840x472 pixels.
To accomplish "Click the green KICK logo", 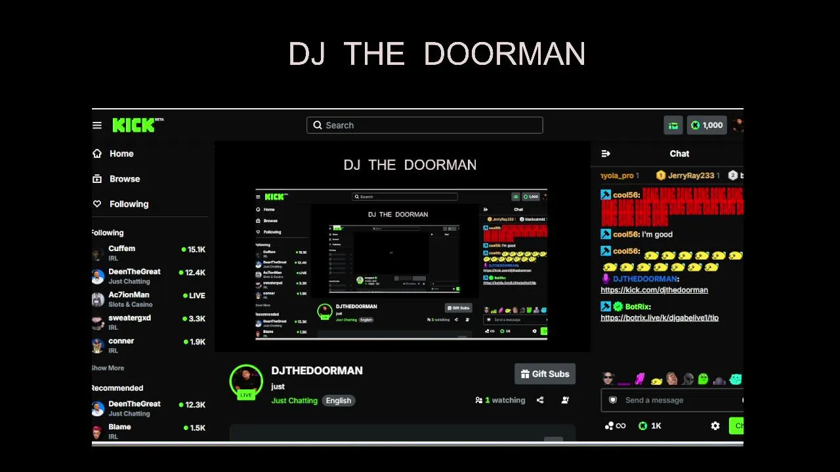I will [x=134, y=125].
